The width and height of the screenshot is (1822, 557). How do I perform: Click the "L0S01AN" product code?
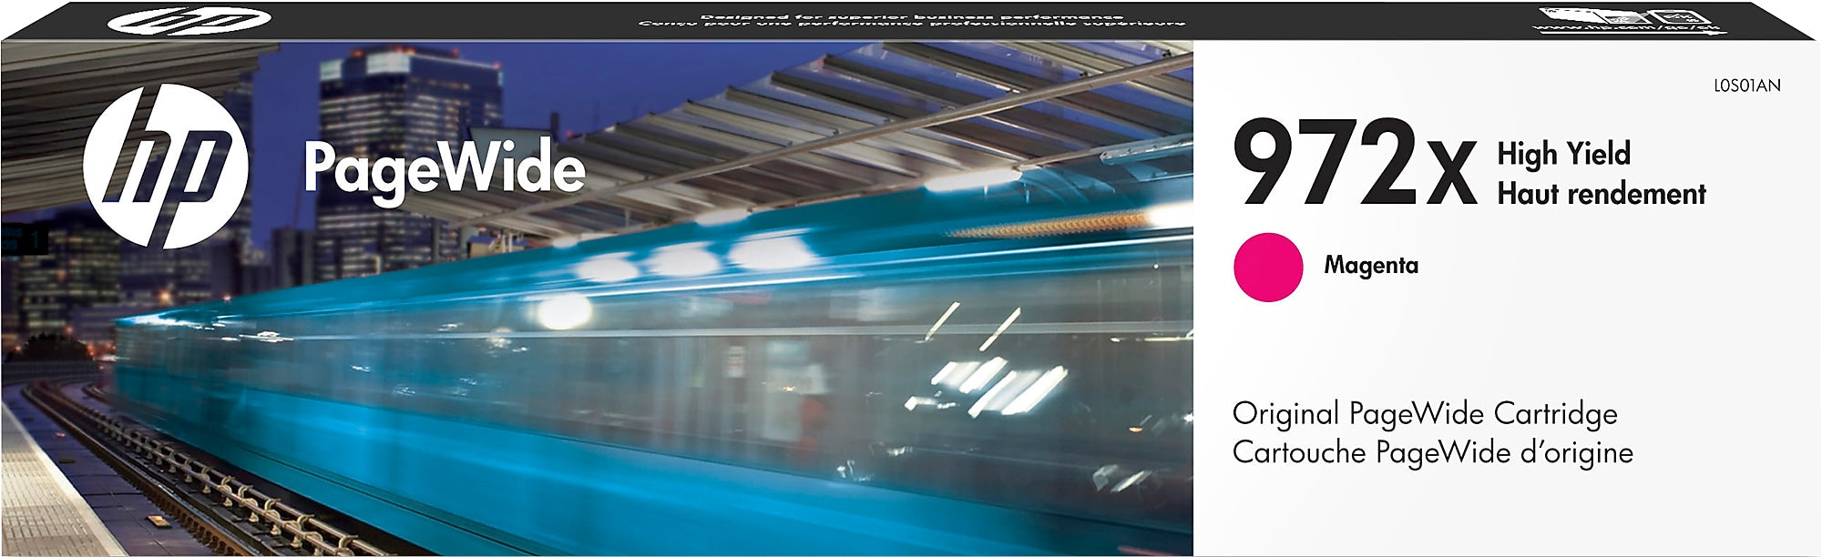pyautogui.click(x=1746, y=86)
